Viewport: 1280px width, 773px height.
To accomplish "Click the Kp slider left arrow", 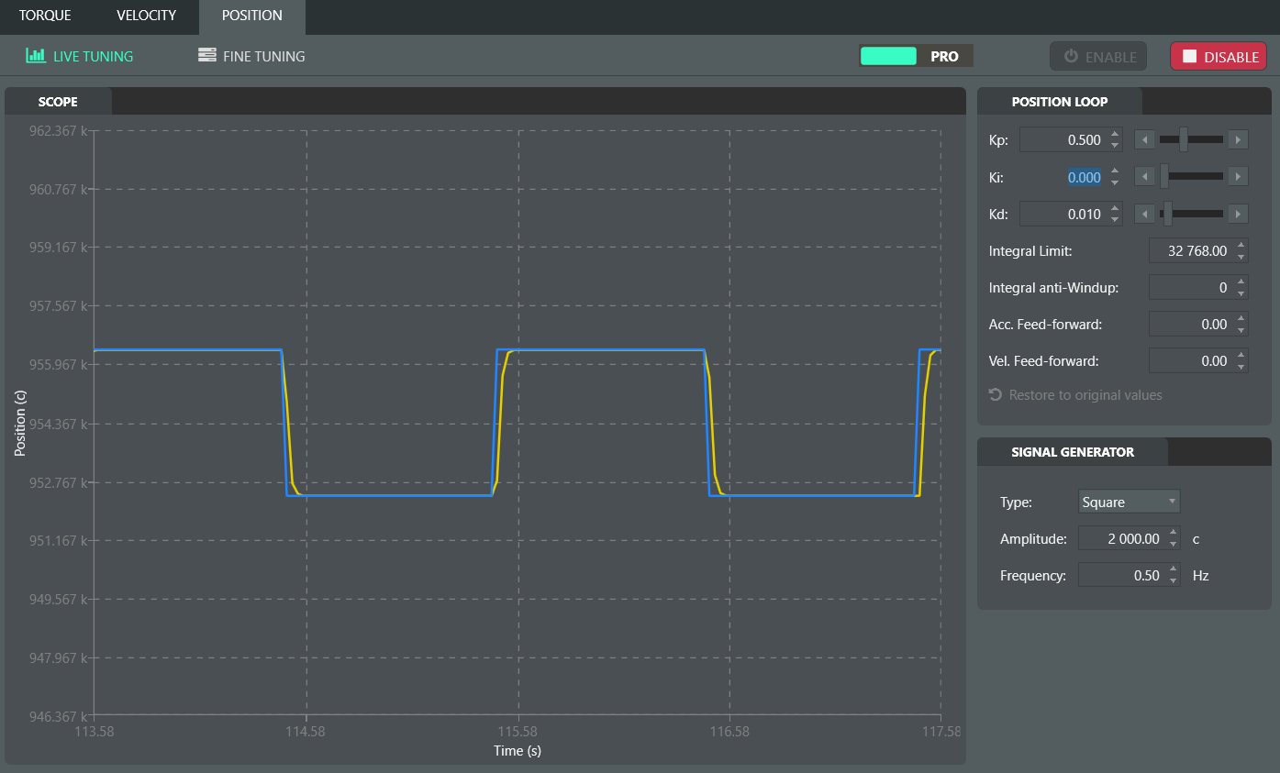I will [1144, 140].
